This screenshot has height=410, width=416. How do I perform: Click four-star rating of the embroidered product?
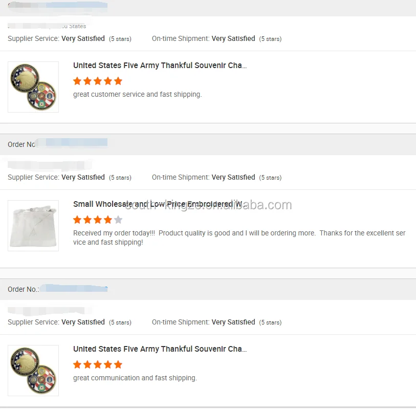[93, 220]
